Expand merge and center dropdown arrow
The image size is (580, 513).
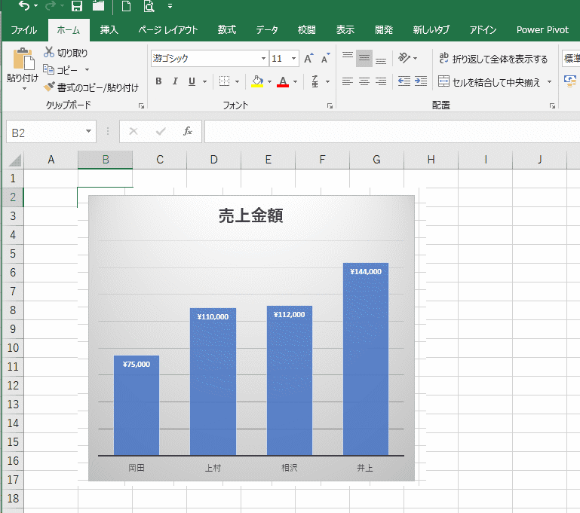pyautogui.click(x=549, y=81)
